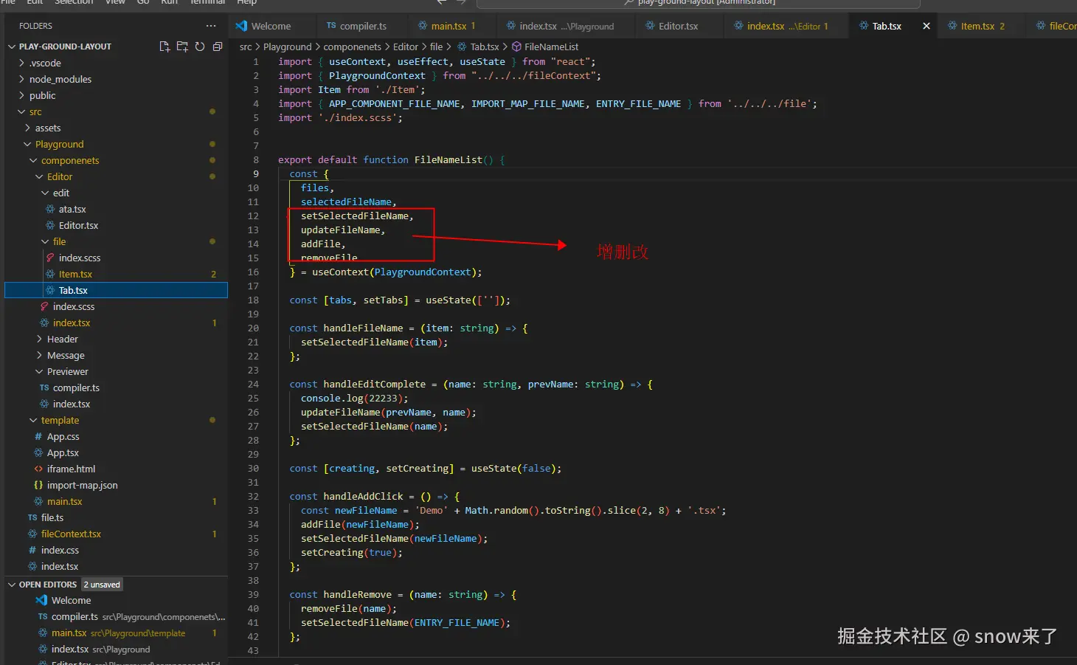Click the FileNameList breadcrumb symbol

(551, 46)
